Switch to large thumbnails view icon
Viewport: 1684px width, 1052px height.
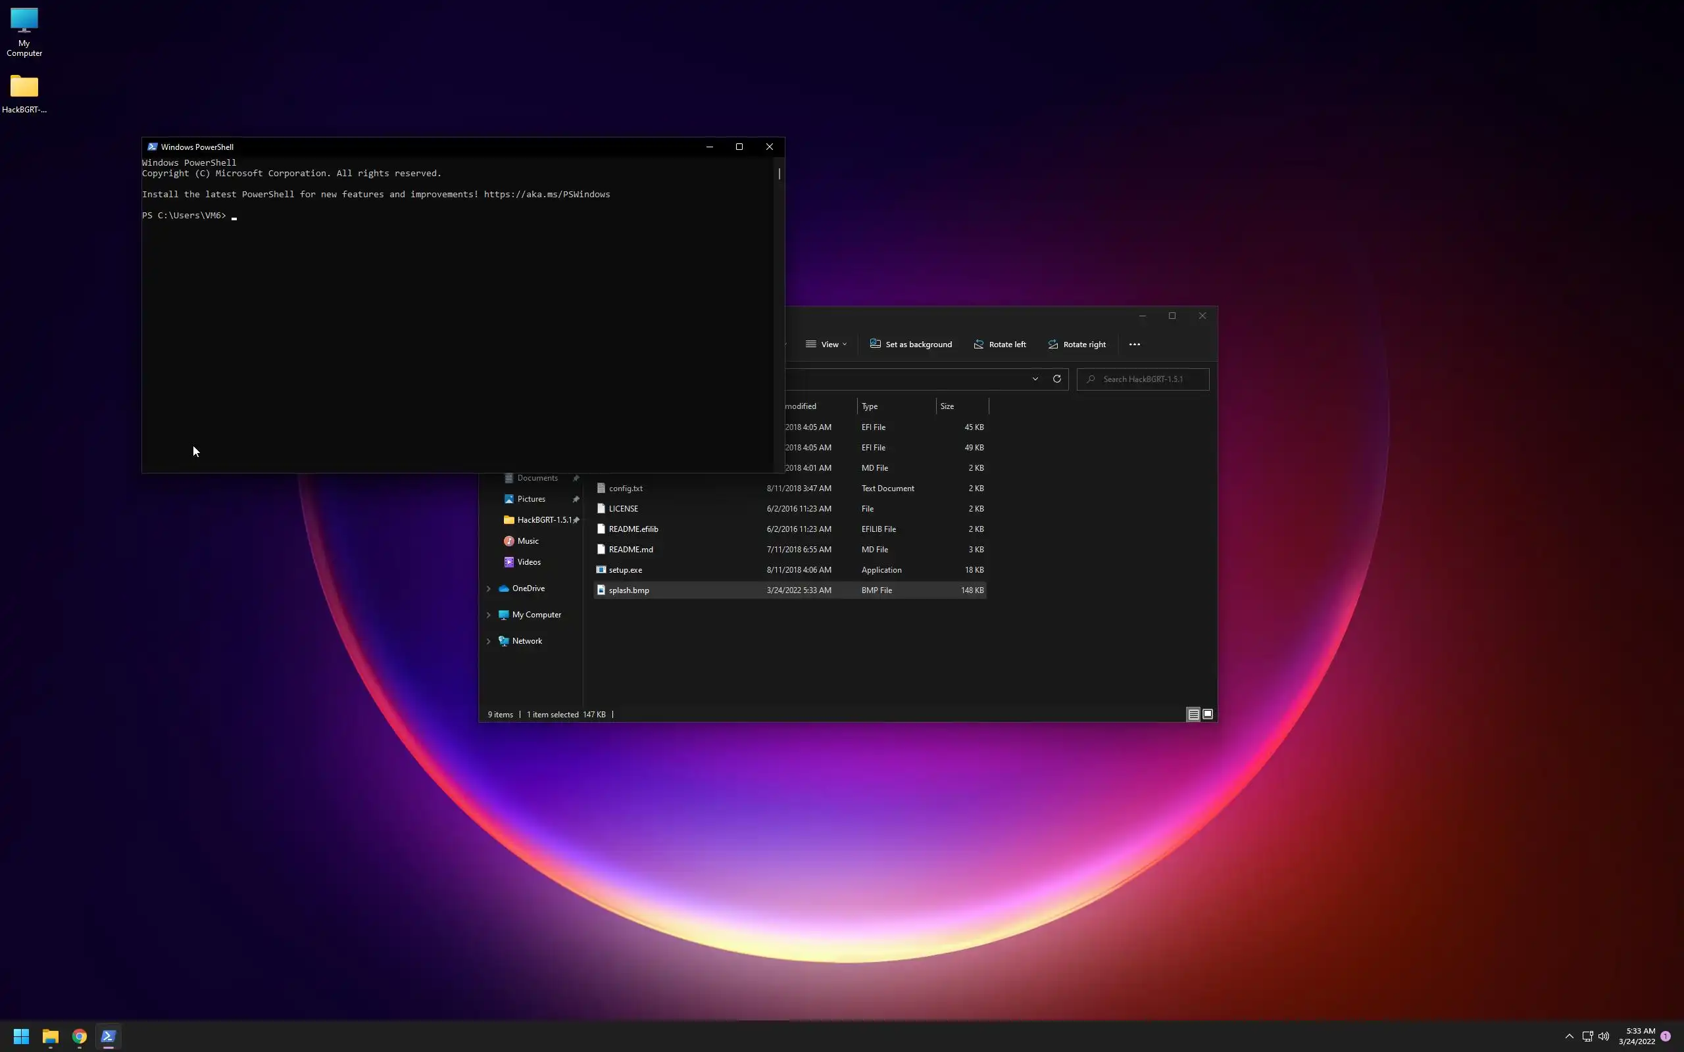1207,715
